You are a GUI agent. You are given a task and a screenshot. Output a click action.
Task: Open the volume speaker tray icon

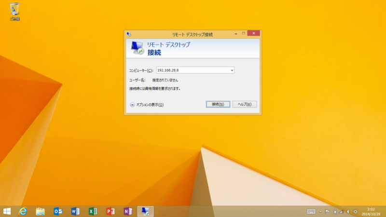348,212
